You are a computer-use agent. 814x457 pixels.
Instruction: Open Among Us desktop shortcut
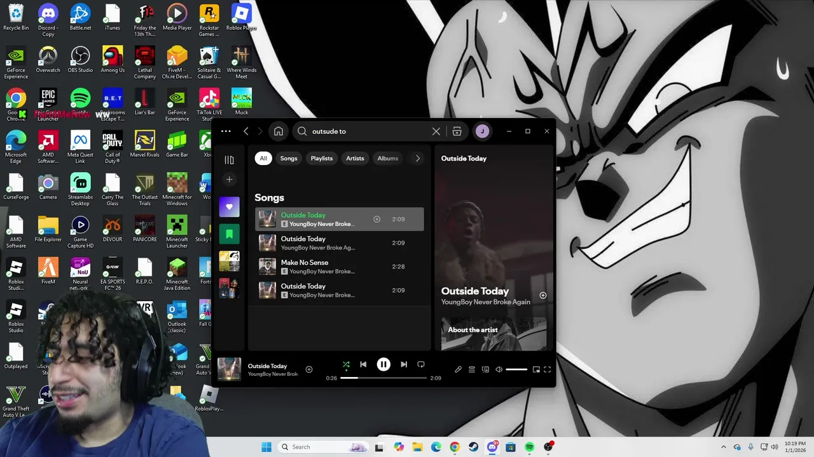click(x=113, y=60)
